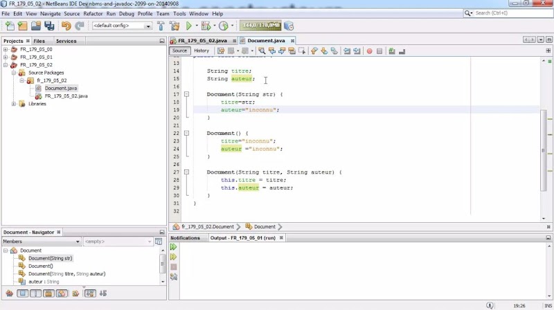
Task: Click the History view button
Action: coord(202,51)
